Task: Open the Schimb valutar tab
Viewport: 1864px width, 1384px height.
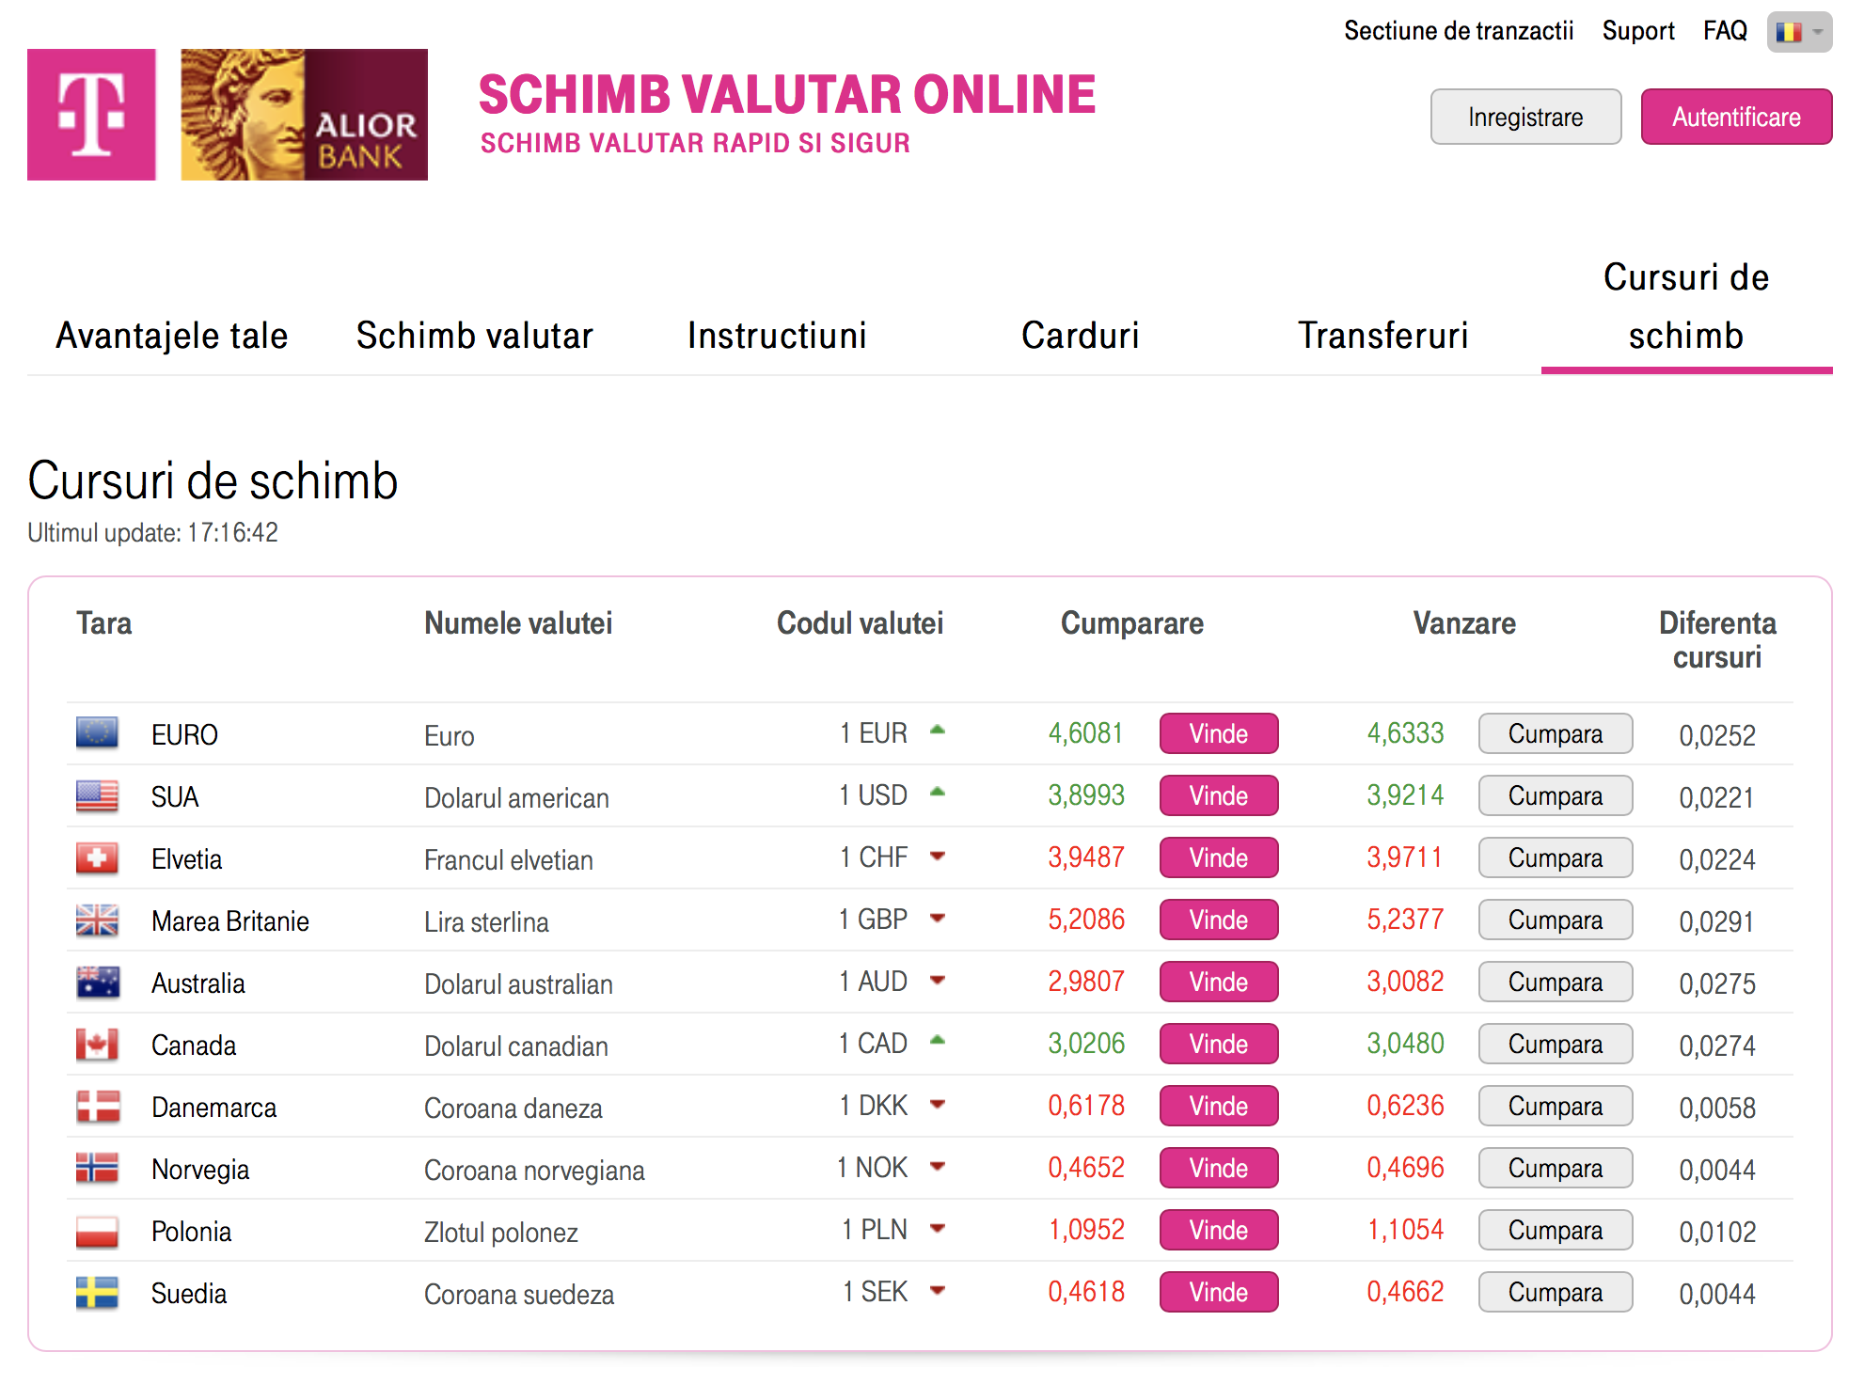Action: (x=474, y=336)
